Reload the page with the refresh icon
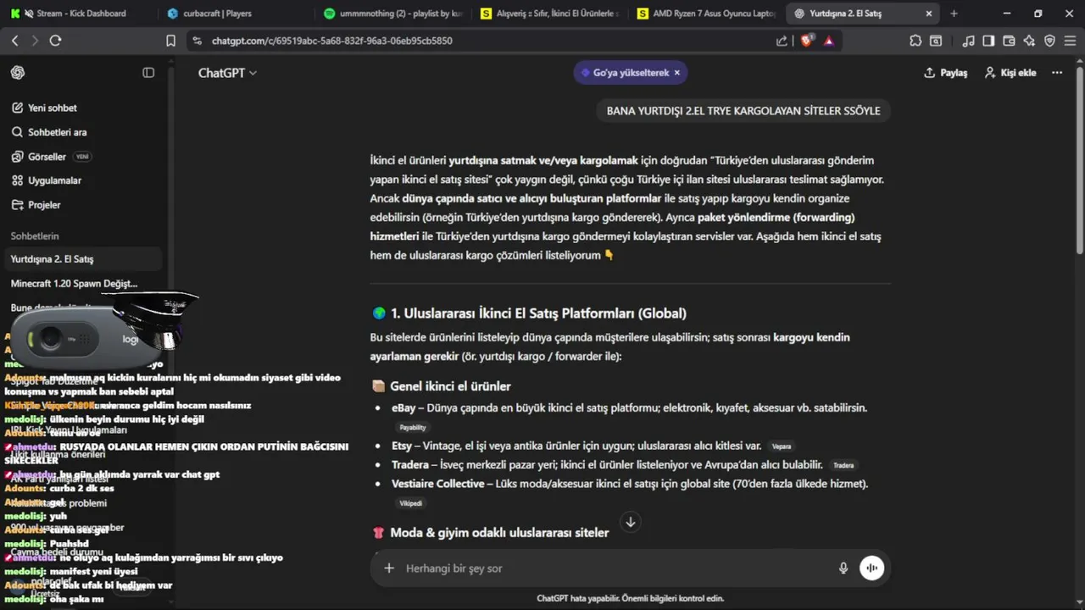The width and height of the screenshot is (1085, 610). click(55, 41)
